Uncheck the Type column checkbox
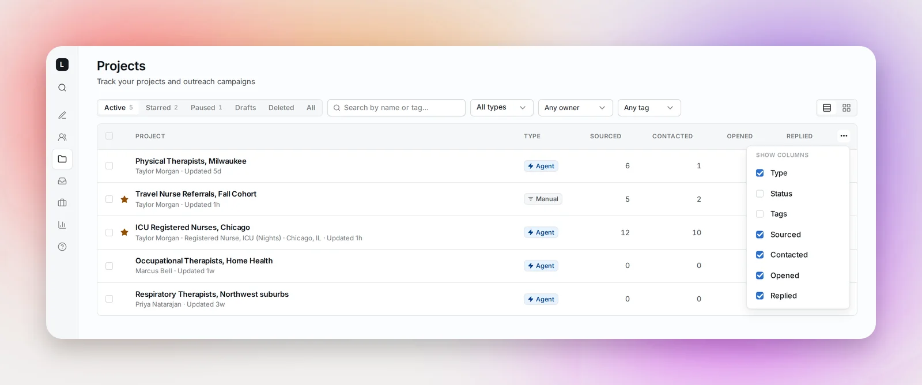Screen dimensions: 922x385 click(759, 173)
